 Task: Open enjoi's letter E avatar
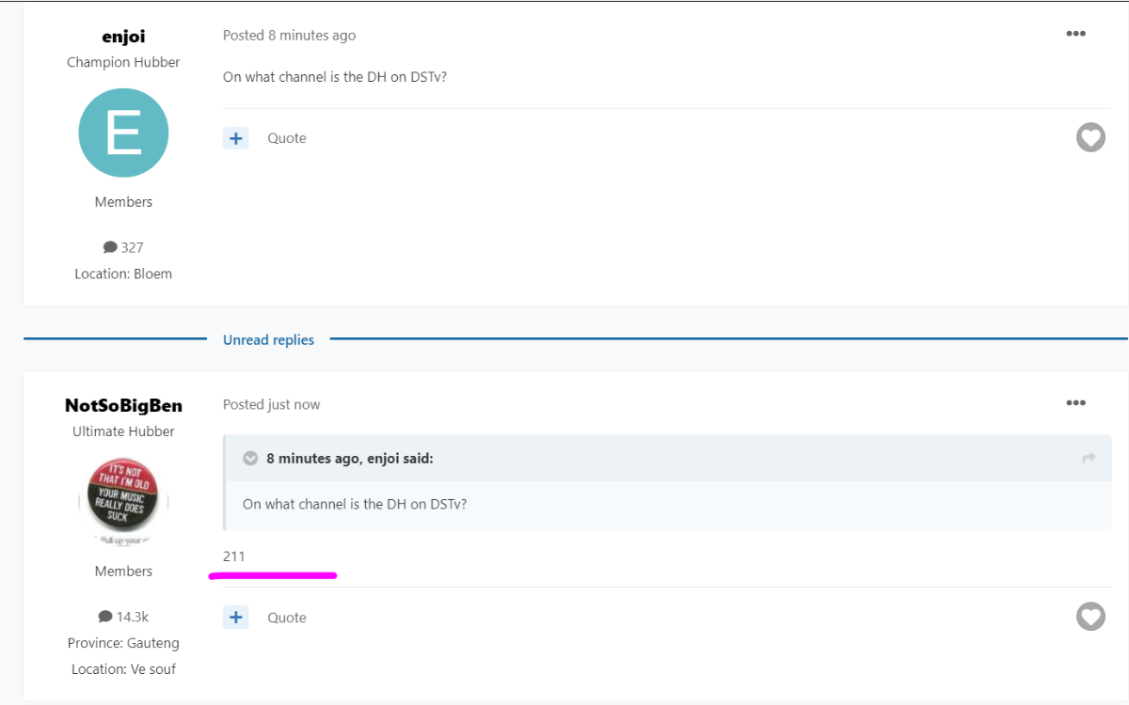coord(123,133)
